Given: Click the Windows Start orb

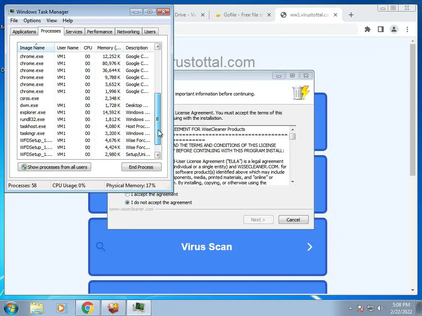Looking at the screenshot, I should [11, 308].
